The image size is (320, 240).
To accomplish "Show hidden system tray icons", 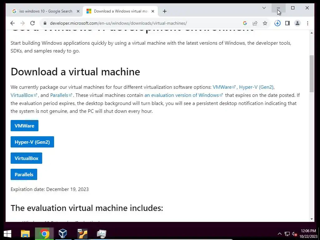I will (280, 234).
